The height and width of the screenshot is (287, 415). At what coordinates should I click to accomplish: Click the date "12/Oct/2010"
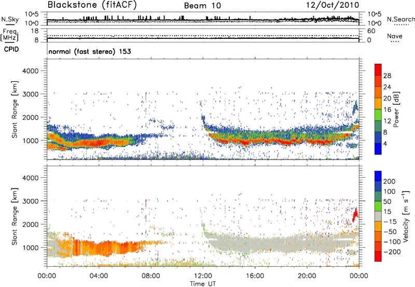coord(333,5)
